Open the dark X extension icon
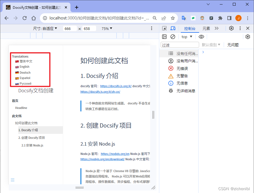This screenshot has height=193, width=254. pyautogui.click(x=211, y=18)
